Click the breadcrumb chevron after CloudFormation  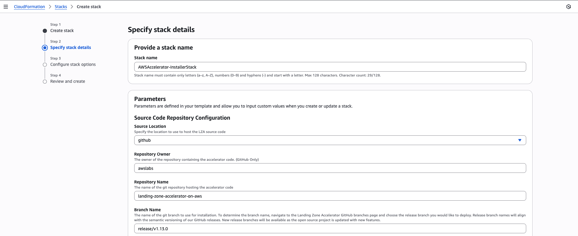[50, 7]
